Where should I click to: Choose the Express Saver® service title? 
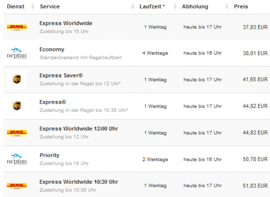[x=61, y=75]
